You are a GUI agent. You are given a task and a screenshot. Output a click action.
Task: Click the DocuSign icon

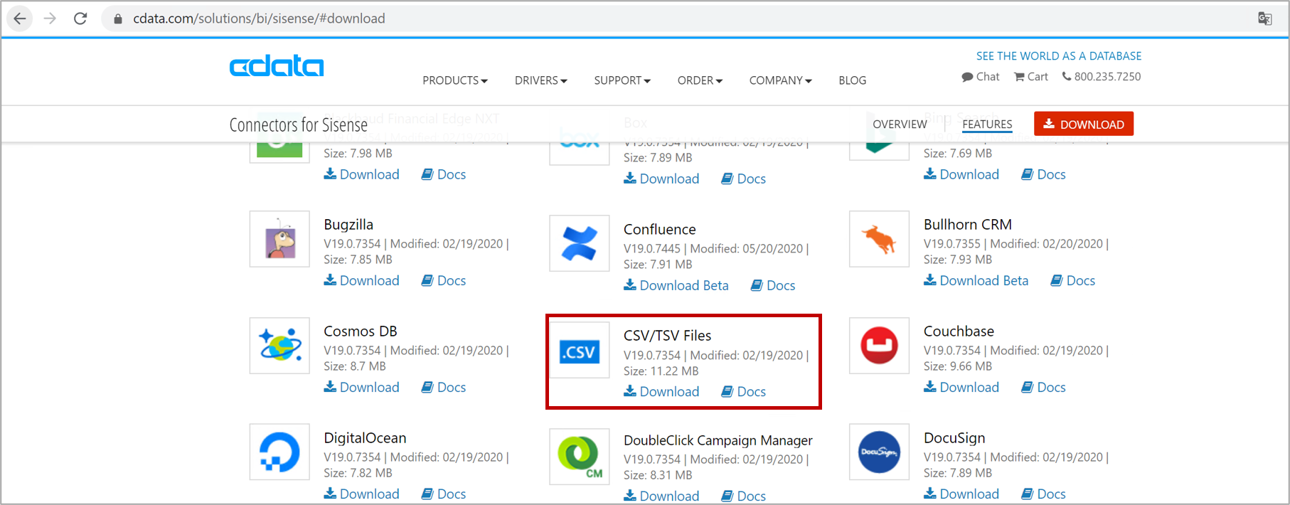pyautogui.click(x=879, y=452)
